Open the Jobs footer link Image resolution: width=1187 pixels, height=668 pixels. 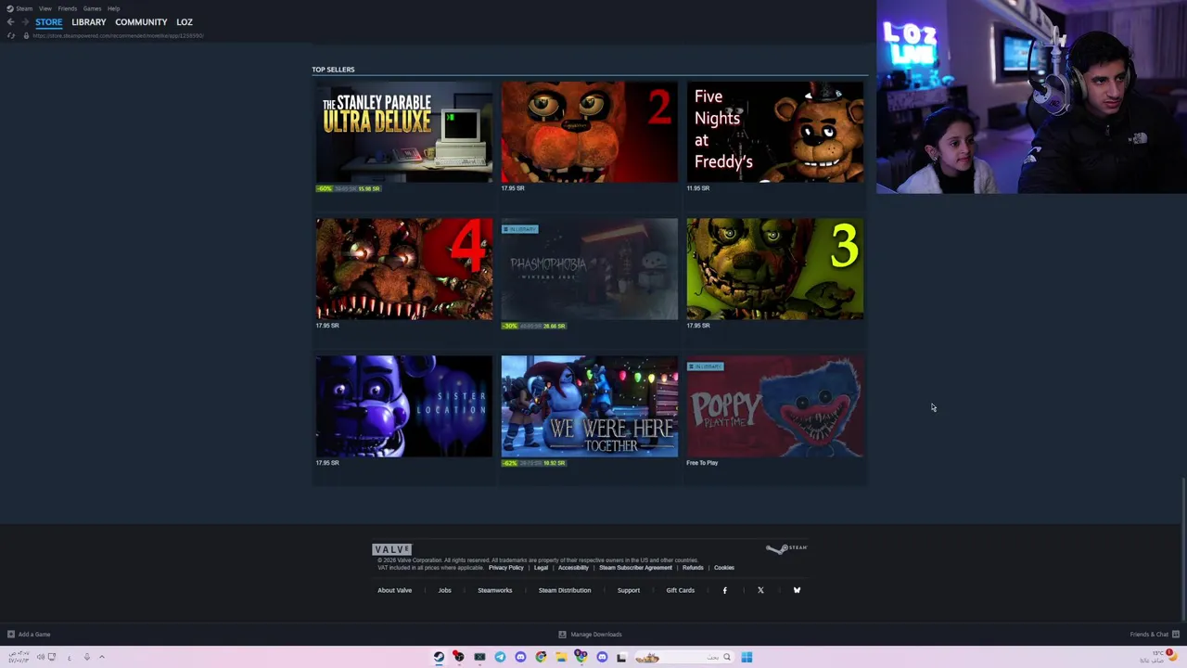point(444,590)
